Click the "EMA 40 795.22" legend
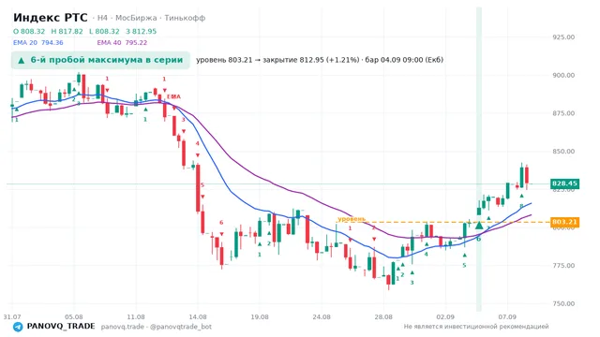600x337 pixels. click(x=122, y=43)
